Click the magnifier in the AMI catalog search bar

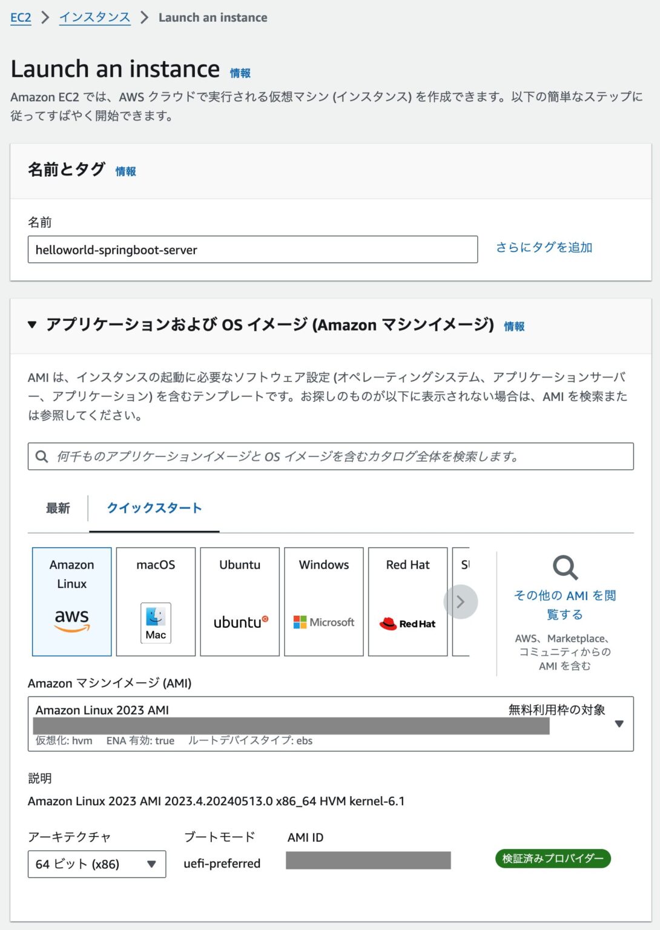[41, 457]
